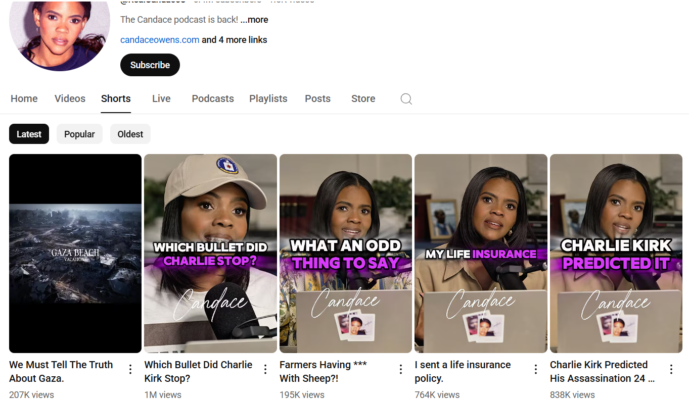Image resolution: width=689 pixels, height=400 pixels.
Task: Open 'I sent a life insurance policy.' title
Action: [463, 371]
